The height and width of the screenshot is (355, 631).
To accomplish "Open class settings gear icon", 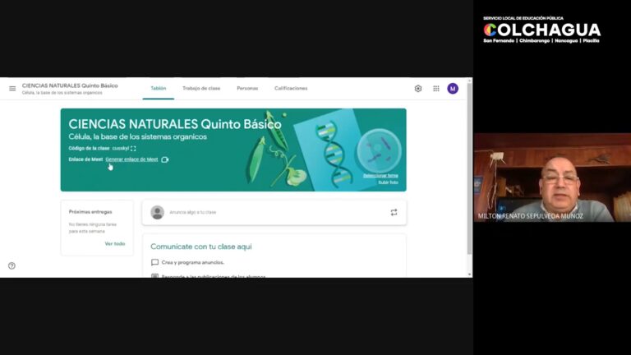I will [x=418, y=89].
